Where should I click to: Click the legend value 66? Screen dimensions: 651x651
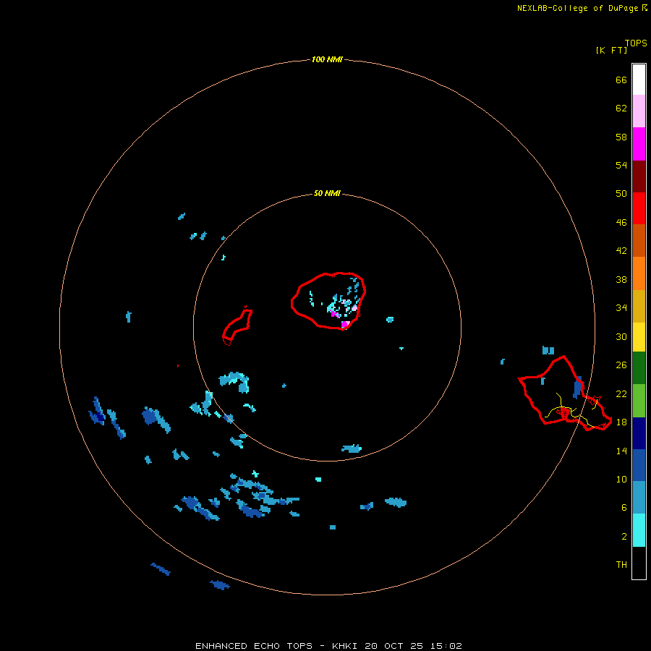621,80
